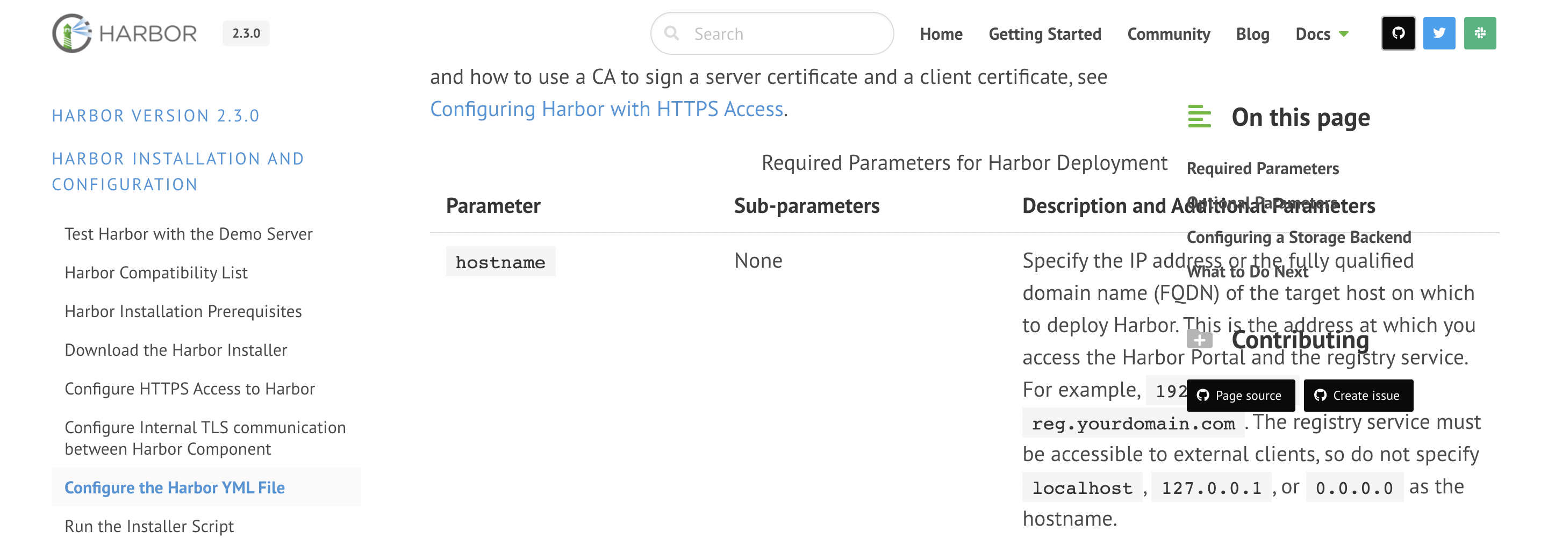This screenshot has height=545, width=1548.
Task: Navigate to the Home menu item
Action: click(941, 34)
